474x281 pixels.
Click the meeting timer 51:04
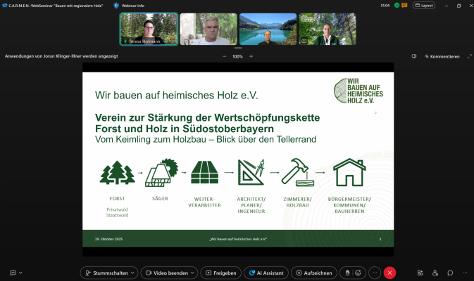pyautogui.click(x=385, y=6)
